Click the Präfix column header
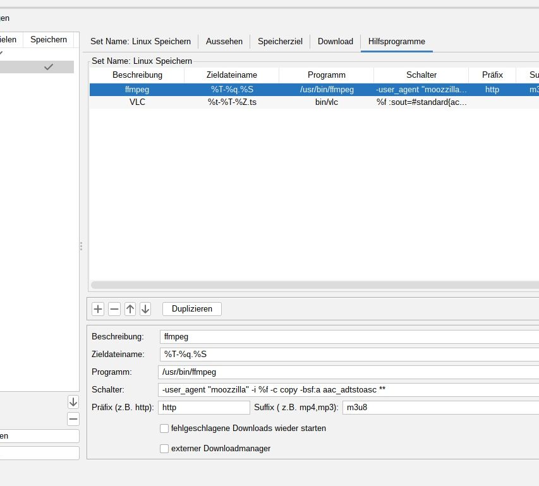 [x=492, y=75]
